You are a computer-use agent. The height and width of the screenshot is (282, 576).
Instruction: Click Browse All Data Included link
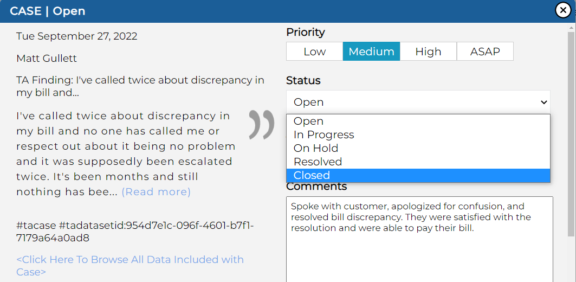tap(130, 265)
